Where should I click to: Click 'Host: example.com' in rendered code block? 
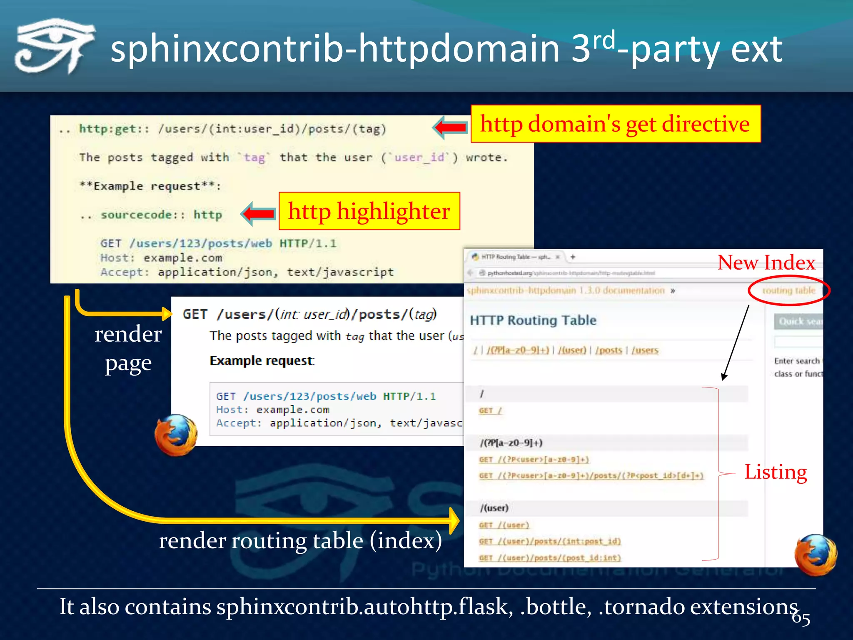(x=272, y=410)
